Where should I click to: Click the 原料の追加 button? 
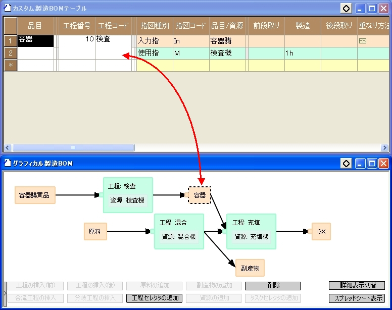click(154, 286)
